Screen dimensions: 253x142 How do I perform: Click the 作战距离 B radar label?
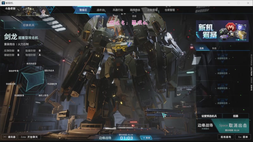pyautogui.click(x=19, y=95)
